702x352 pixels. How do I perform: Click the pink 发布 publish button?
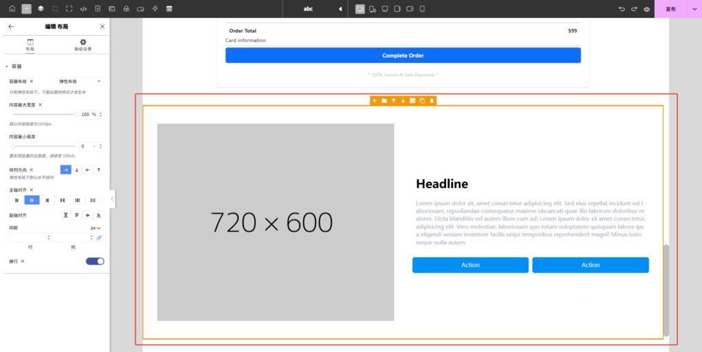(x=670, y=9)
